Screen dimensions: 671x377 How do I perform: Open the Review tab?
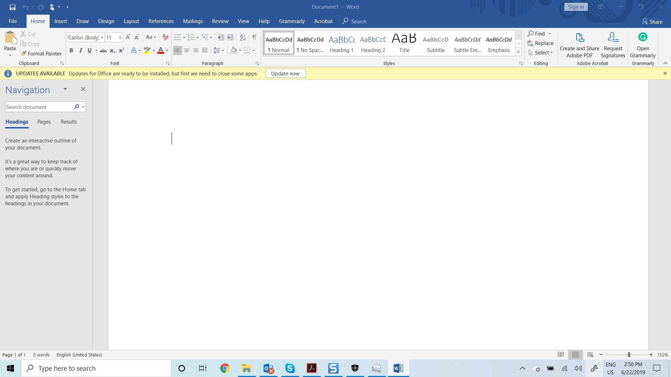[220, 21]
